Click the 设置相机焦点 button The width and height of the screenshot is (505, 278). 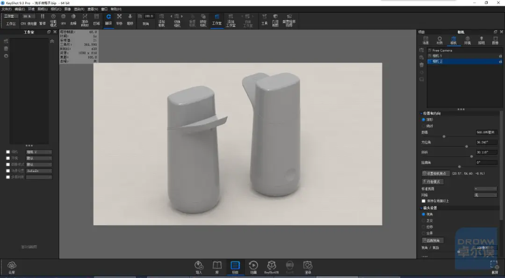pos(436,173)
